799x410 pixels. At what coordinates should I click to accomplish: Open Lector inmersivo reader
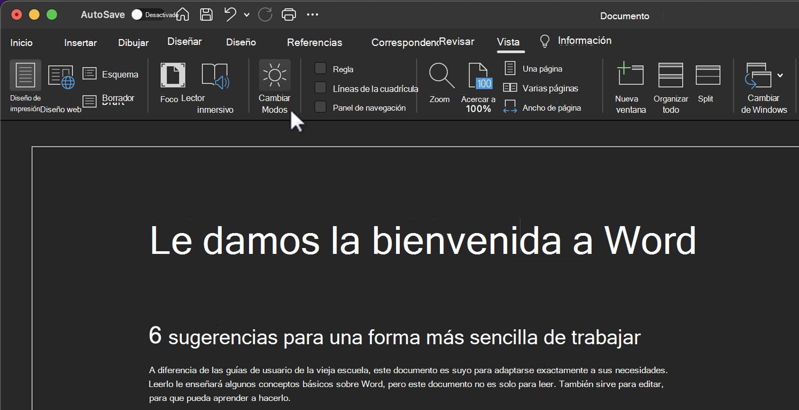[x=215, y=89]
